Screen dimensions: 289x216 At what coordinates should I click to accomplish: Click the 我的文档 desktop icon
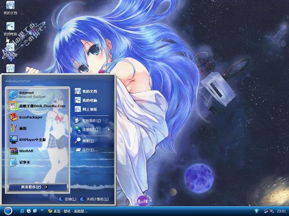[10, 8]
